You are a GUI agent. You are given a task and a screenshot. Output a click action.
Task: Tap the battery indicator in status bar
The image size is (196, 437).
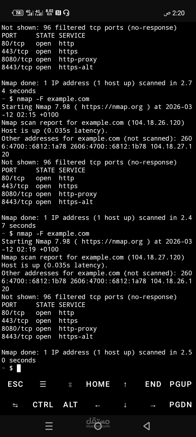click(18, 13)
